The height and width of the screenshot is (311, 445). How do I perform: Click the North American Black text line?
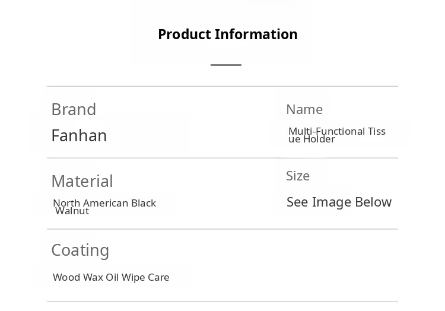(104, 203)
